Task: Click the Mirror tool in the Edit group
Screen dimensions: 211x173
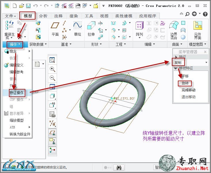Action: coord(149,23)
